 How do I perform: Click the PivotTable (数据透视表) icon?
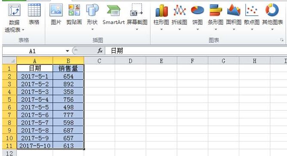(14, 10)
